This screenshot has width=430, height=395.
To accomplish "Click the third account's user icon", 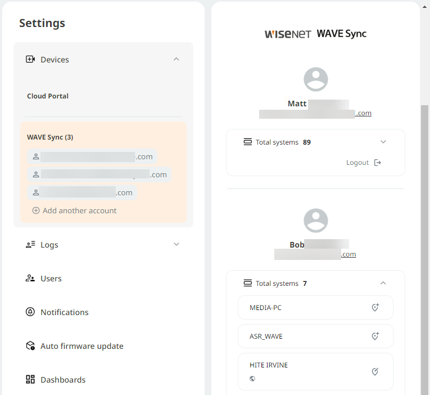I will pos(36,192).
